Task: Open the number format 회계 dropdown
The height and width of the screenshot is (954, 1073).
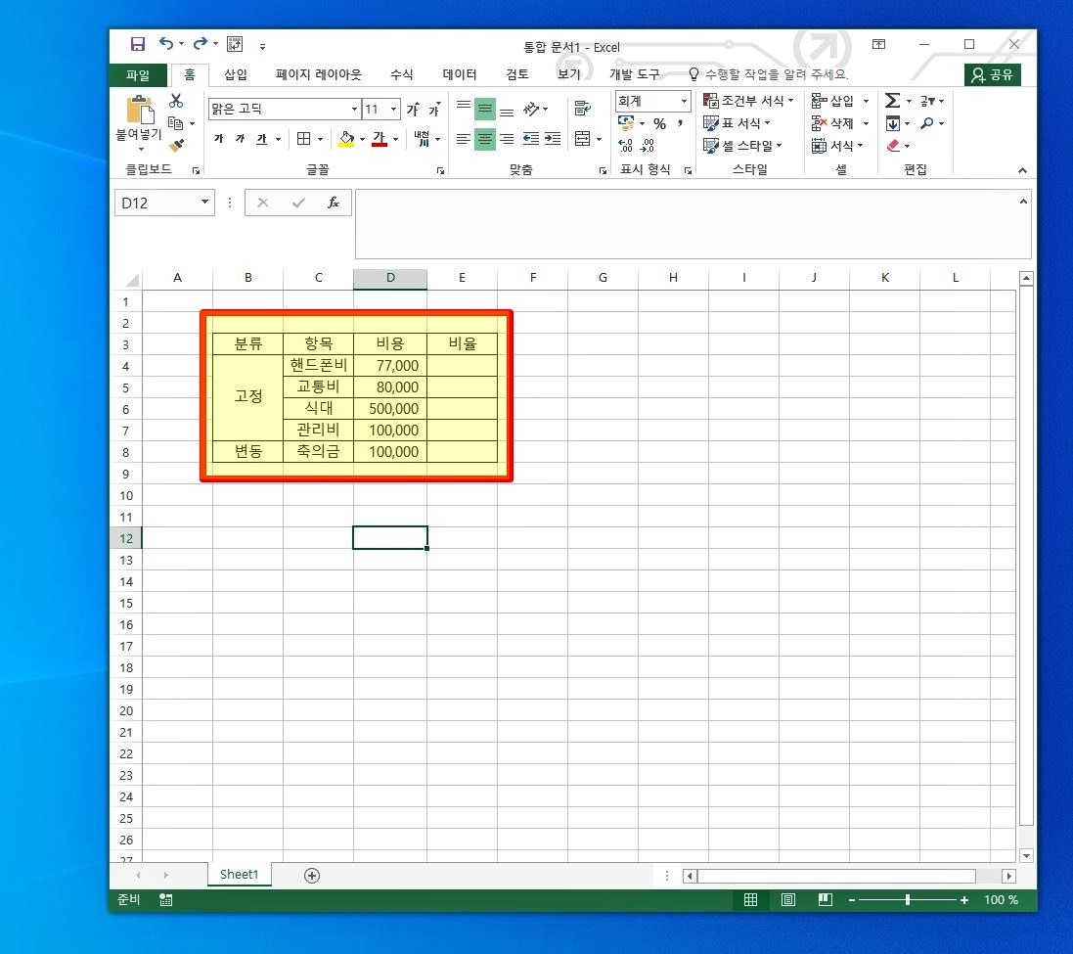Action: tap(684, 102)
